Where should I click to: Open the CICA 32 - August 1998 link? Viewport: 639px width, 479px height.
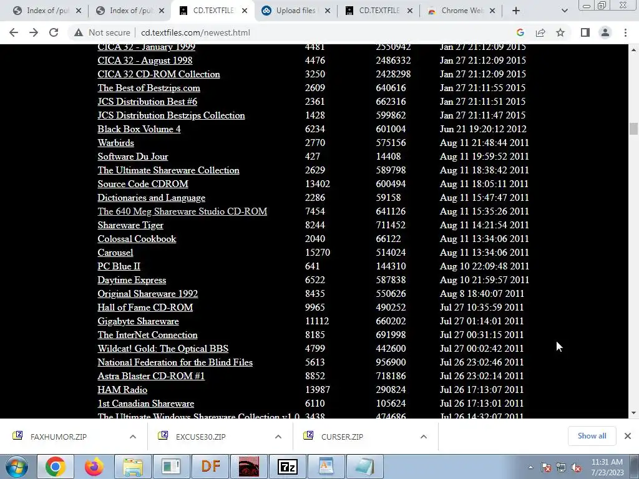pos(145,60)
